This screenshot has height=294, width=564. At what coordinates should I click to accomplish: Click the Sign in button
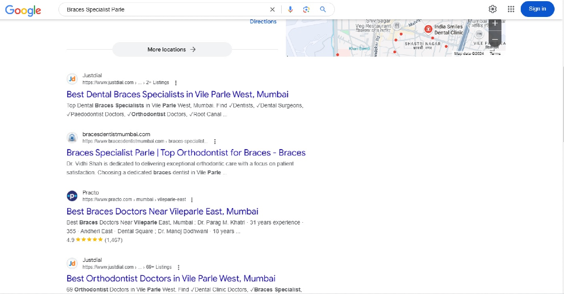point(537,9)
